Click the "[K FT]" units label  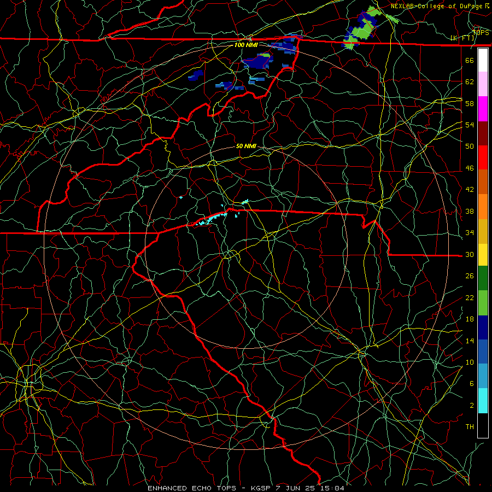tap(462, 38)
